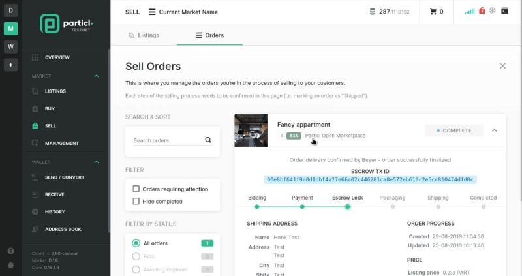Click the COMPLETE status badge
The width and height of the screenshot is (522, 276).
pos(454,130)
